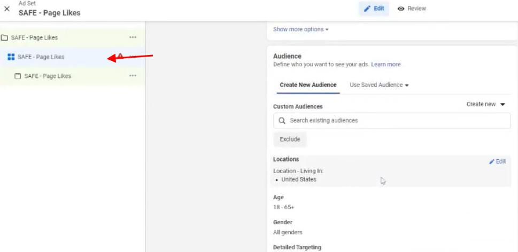Image resolution: width=518 pixels, height=252 pixels.
Task: Click the Detailed Targeting heading
Action: click(297, 247)
